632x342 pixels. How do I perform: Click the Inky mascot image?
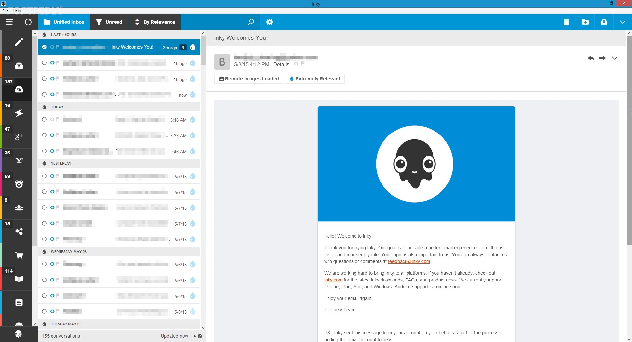[x=414, y=164]
